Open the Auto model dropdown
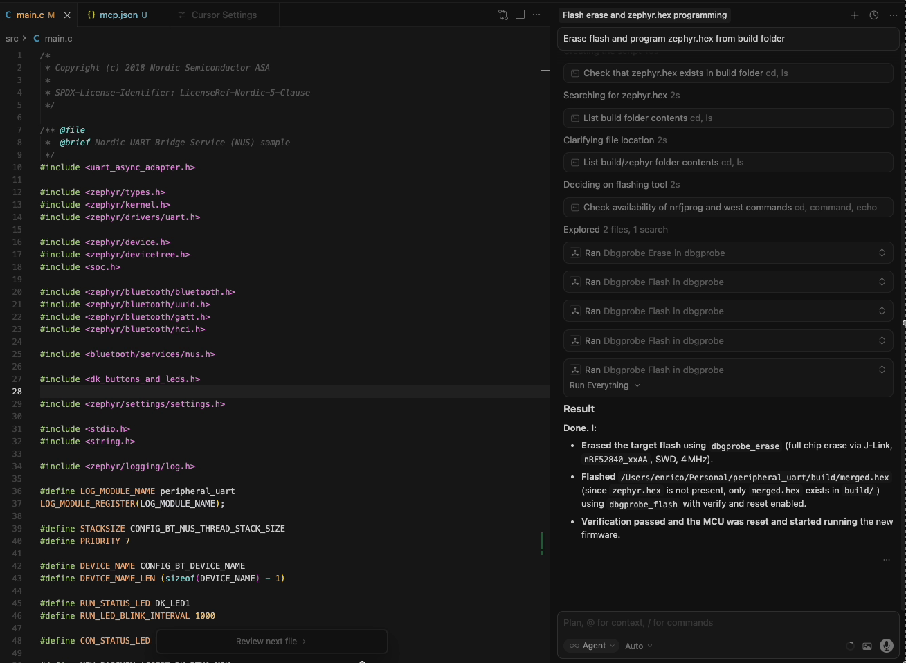906x663 pixels. 638,646
